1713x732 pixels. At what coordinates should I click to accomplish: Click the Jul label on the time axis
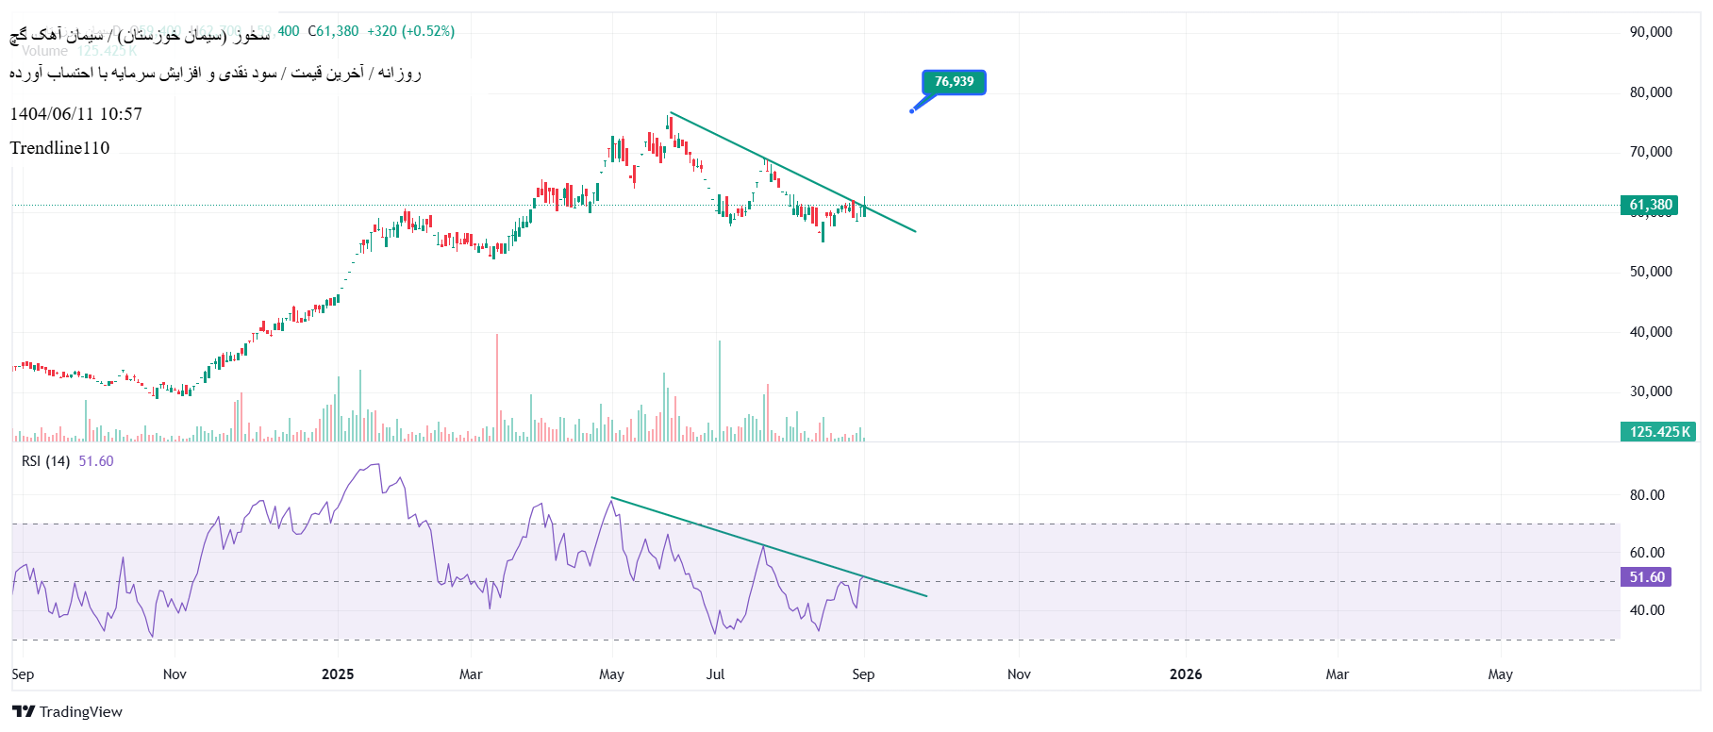716,674
